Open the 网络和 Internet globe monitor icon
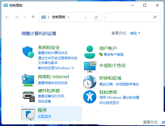This screenshot has width=165, height=126. tap(28, 80)
